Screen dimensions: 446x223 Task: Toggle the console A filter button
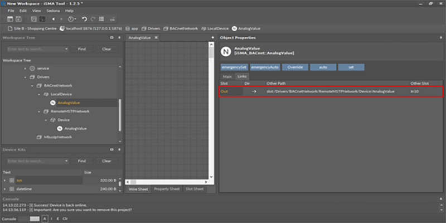coord(45,219)
